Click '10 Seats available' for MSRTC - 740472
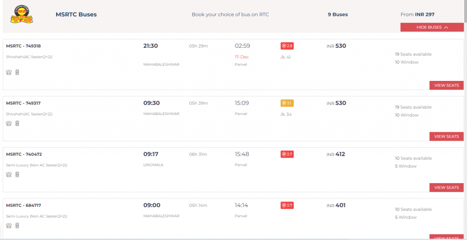467x240 pixels. pos(413,158)
